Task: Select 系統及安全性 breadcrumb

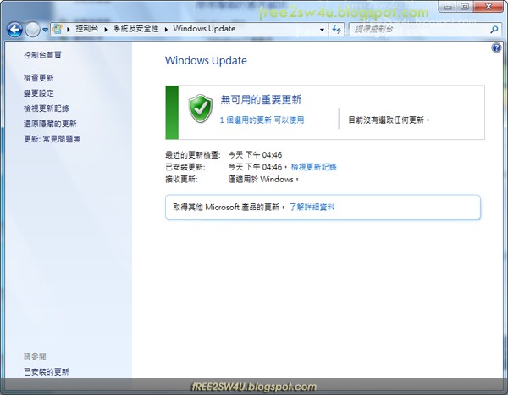Action: click(x=135, y=29)
